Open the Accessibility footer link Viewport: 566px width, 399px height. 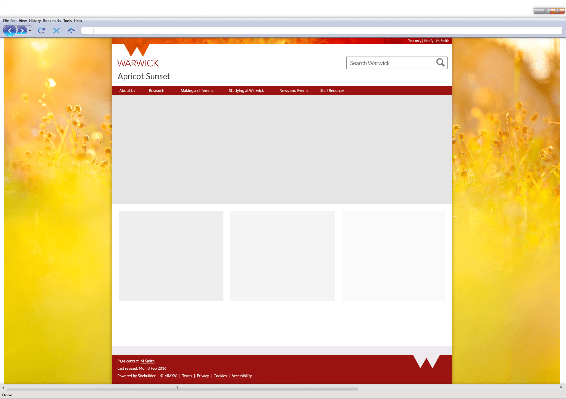pyautogui.click(x=241, y=376)
